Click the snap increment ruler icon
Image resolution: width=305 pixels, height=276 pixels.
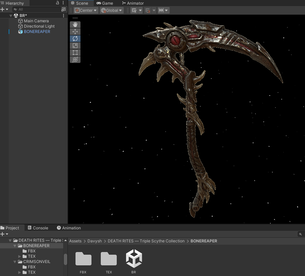tap(161, 10)
